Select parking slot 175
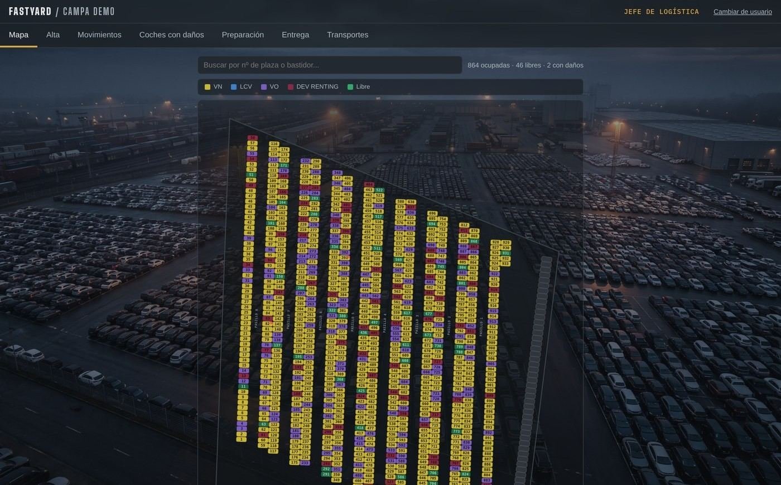 pyautogui.click(x=294, y=463)
